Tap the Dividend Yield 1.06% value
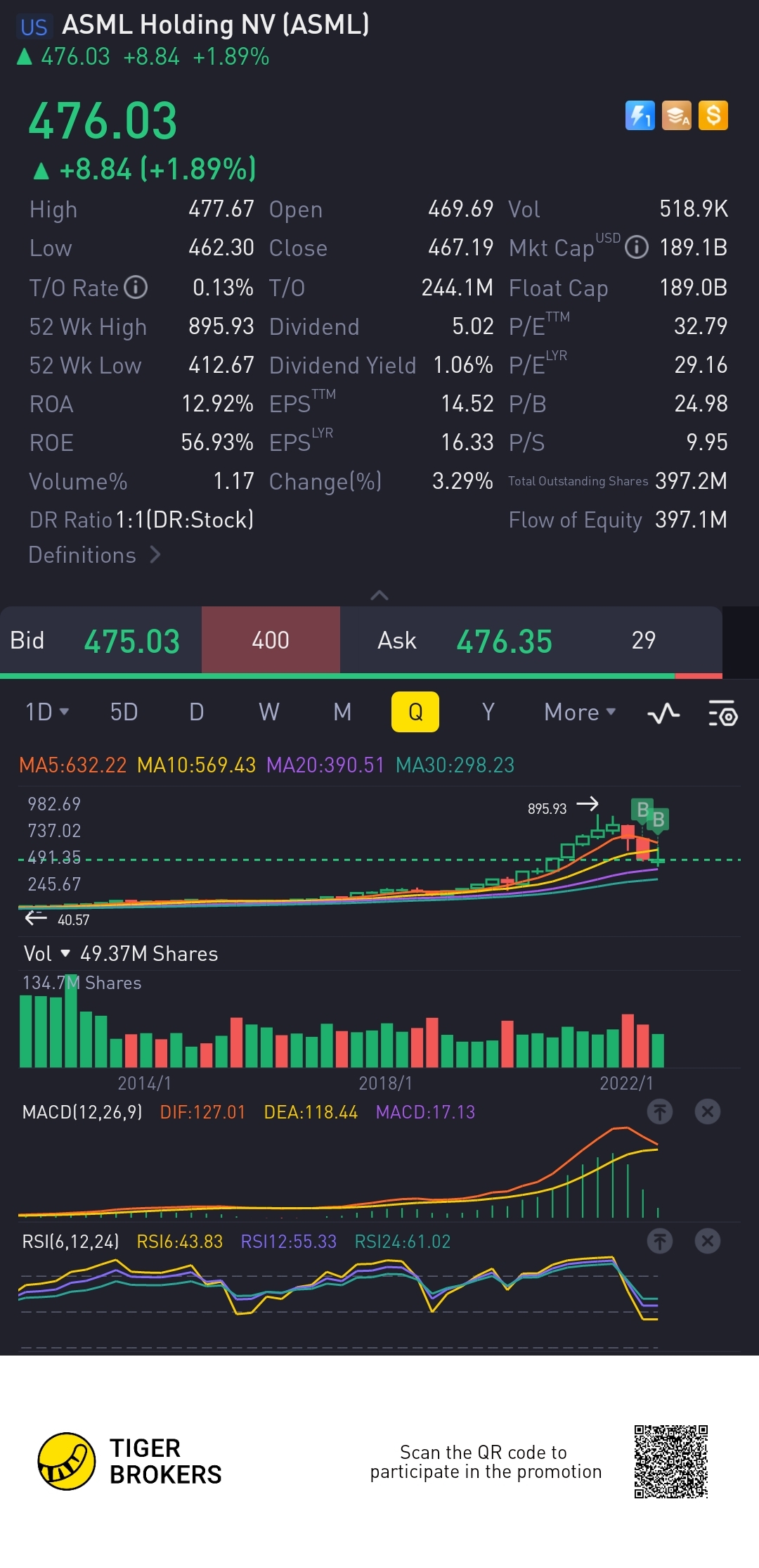The width and height of the screenshot is (759, 1568). [463, 365]
